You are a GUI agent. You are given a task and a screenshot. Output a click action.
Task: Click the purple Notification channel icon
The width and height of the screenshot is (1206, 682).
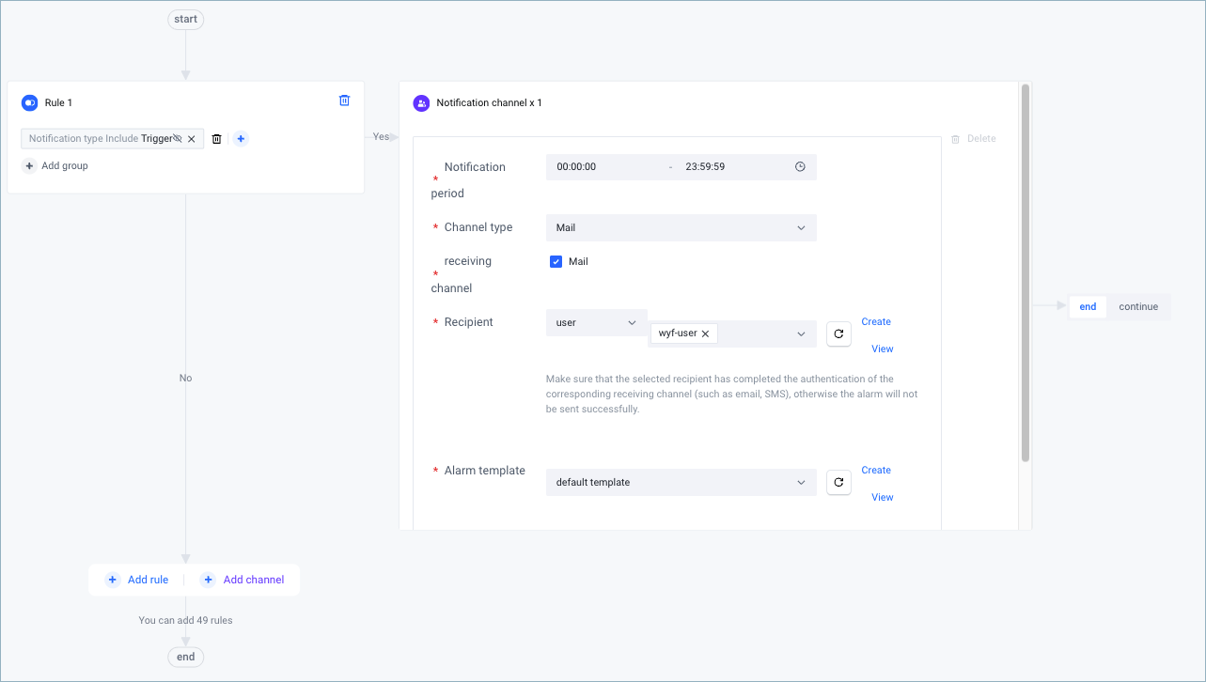tap(422, 103)
